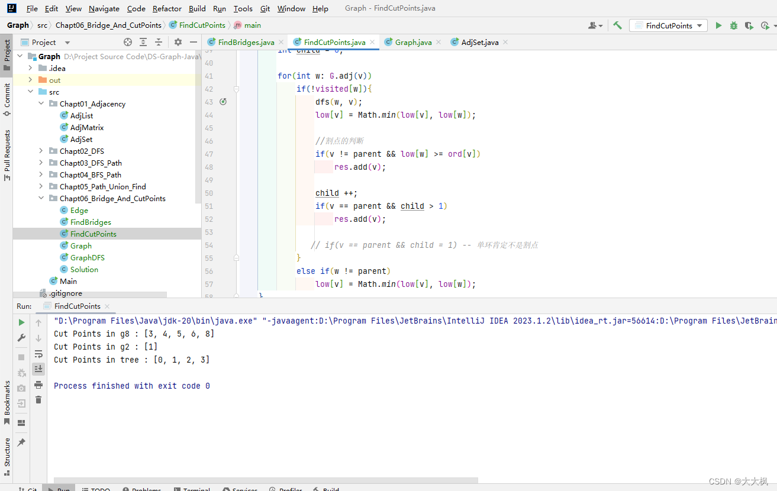
Task: Close the FindCutPoints Run tab
Action: pos(107,306)
